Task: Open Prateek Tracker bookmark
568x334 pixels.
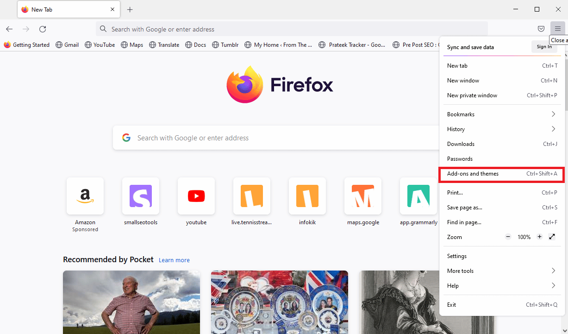Action: [x=352, y=45]
